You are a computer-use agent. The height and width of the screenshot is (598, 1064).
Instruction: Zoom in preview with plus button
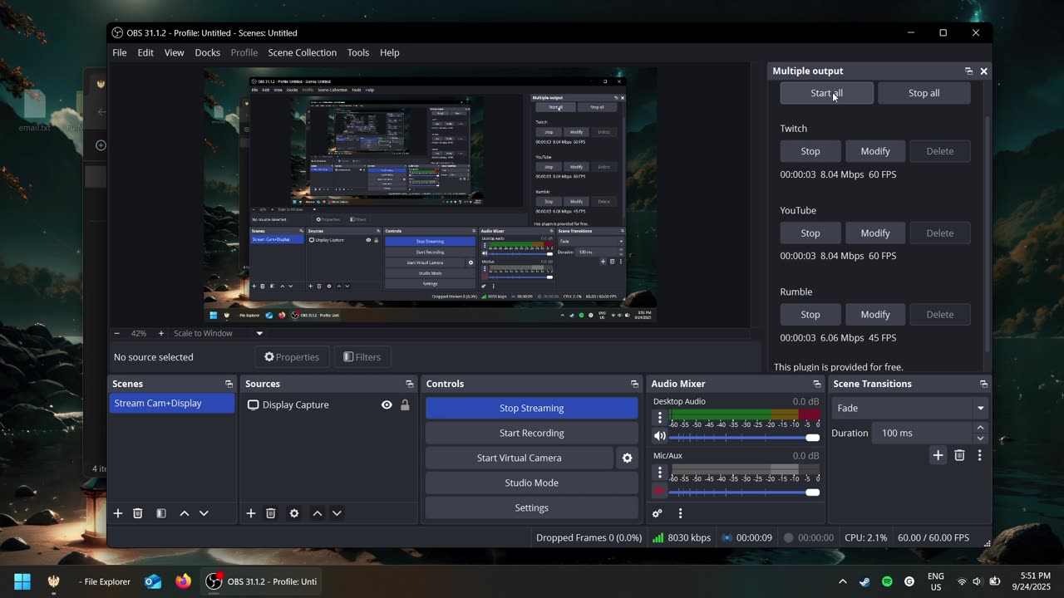(x=161, y=333)
